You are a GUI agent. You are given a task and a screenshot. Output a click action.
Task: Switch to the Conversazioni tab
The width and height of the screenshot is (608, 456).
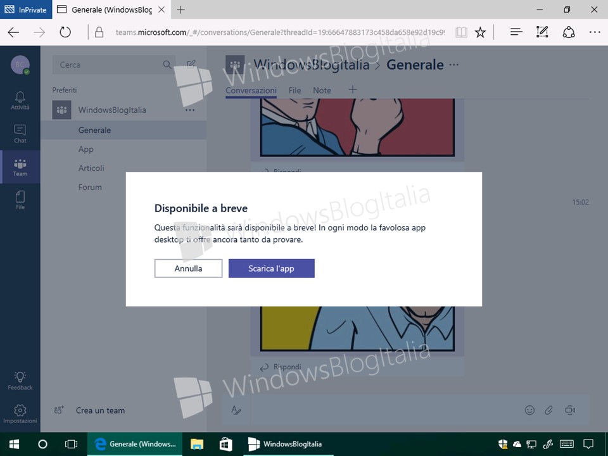coord(251,91)
